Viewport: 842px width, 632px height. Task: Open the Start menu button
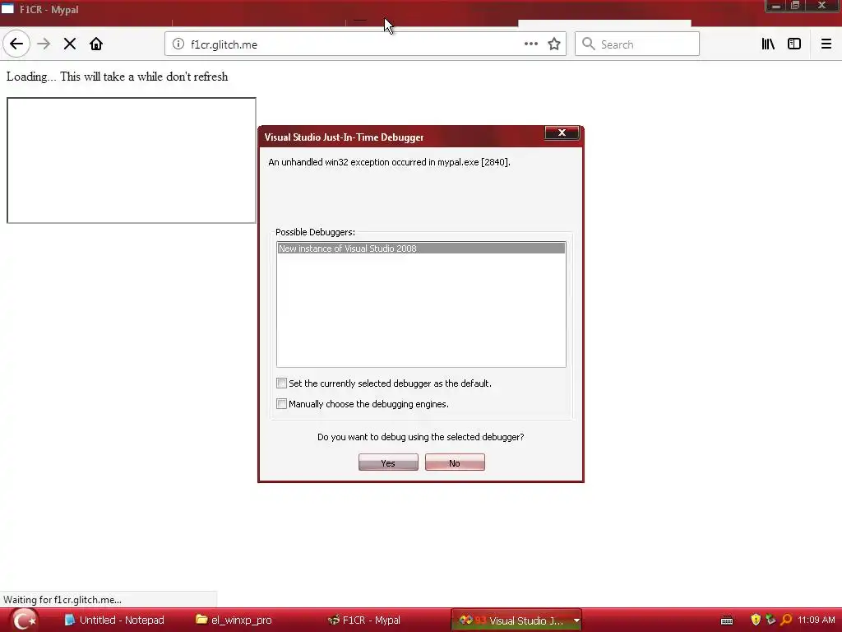pyautogui.click(x=24, y=620)
